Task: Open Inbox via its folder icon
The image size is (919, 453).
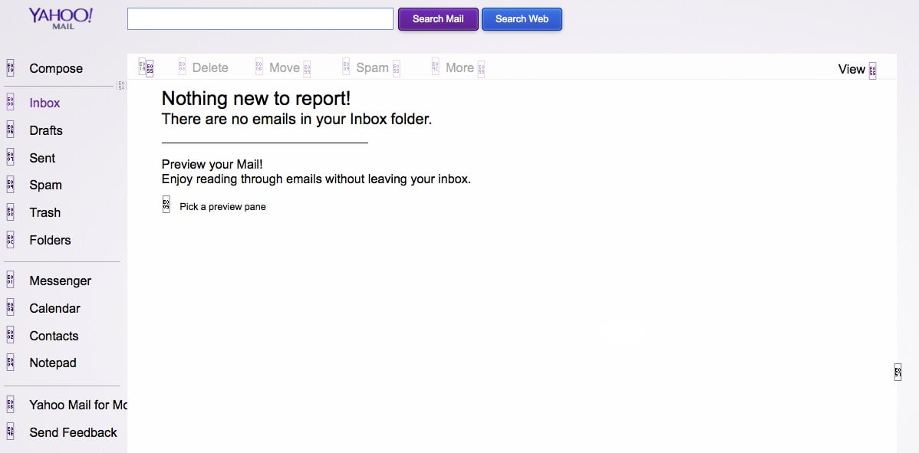Action: [10, 103]
